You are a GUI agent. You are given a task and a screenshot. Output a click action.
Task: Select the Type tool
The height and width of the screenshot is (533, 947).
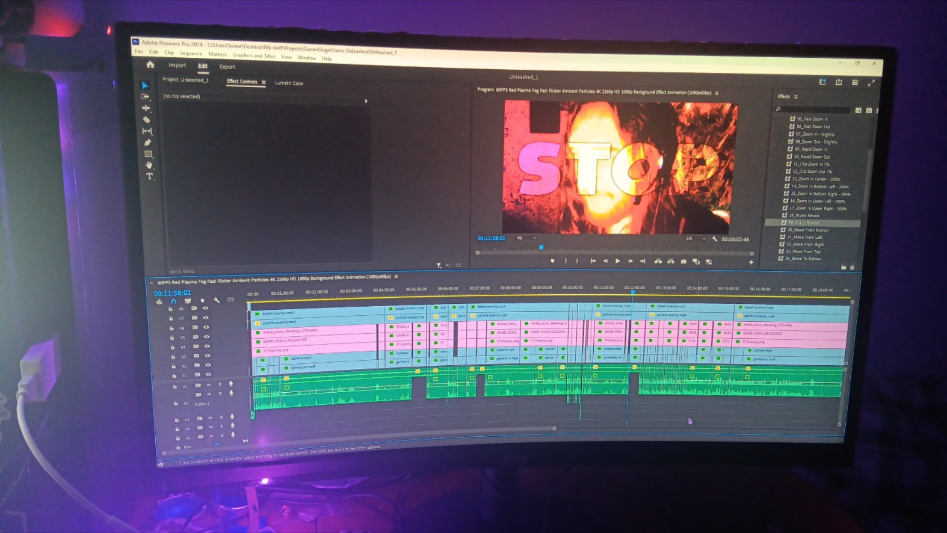point(150,176)
